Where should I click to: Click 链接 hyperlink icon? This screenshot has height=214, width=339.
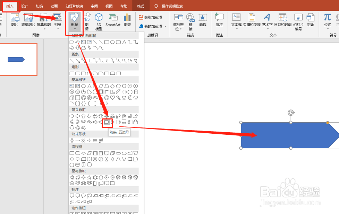click(x=190, y=21)
